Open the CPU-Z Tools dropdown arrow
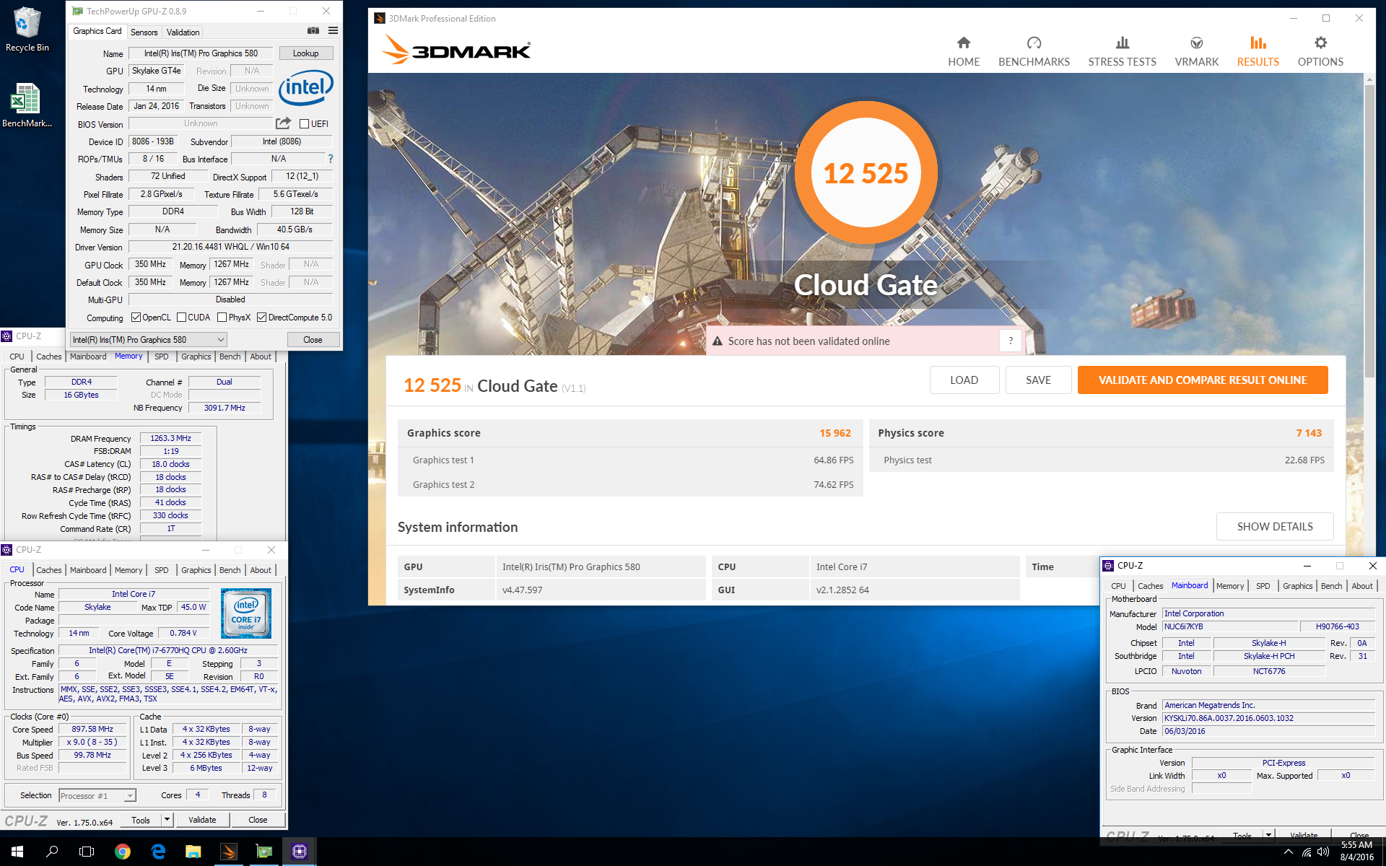This screenshot has height=866, width=1386. tap(167, 820)
